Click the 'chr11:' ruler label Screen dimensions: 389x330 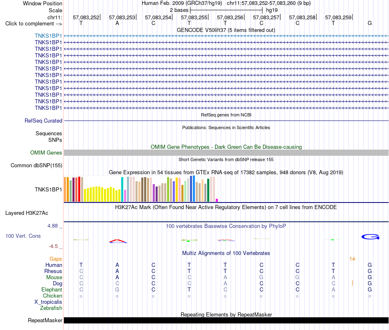[x=54, y=17]
